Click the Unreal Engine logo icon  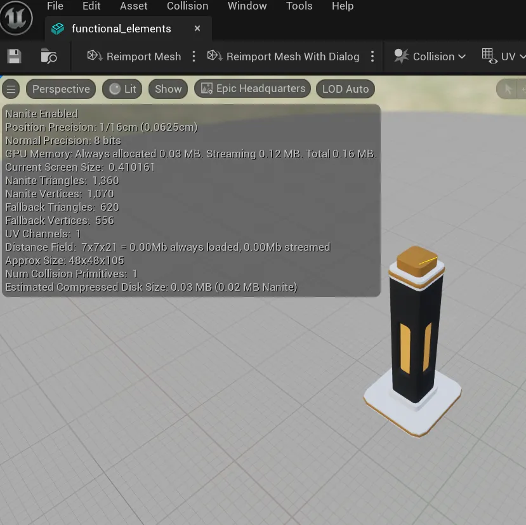coord(16,17)
